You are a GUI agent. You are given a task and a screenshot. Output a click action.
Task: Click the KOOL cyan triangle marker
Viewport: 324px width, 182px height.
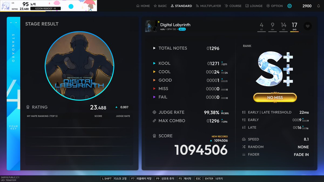click(154, 63)
